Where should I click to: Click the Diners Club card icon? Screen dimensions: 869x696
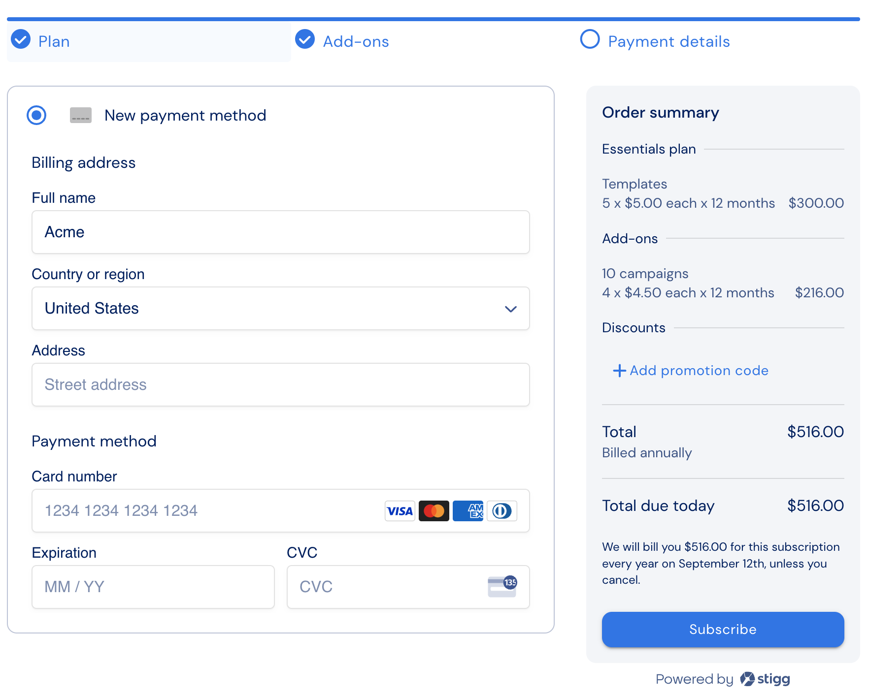point(502,511)
